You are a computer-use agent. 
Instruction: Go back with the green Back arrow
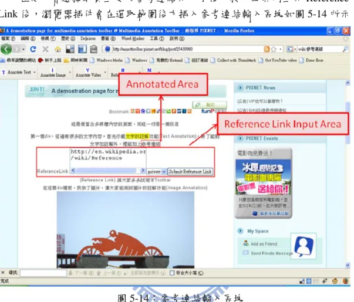(6, 49)
